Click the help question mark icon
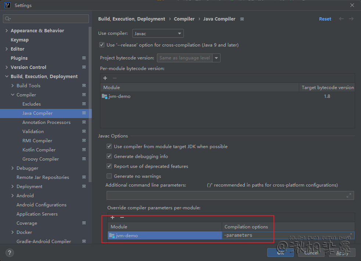Viewport: 361px width, 261px height. [10, 253]
